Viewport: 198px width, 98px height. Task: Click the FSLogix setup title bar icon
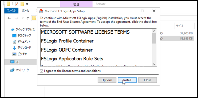point(41,11)
